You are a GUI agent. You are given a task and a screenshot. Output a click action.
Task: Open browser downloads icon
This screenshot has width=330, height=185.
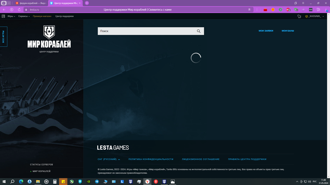(326, 10)
